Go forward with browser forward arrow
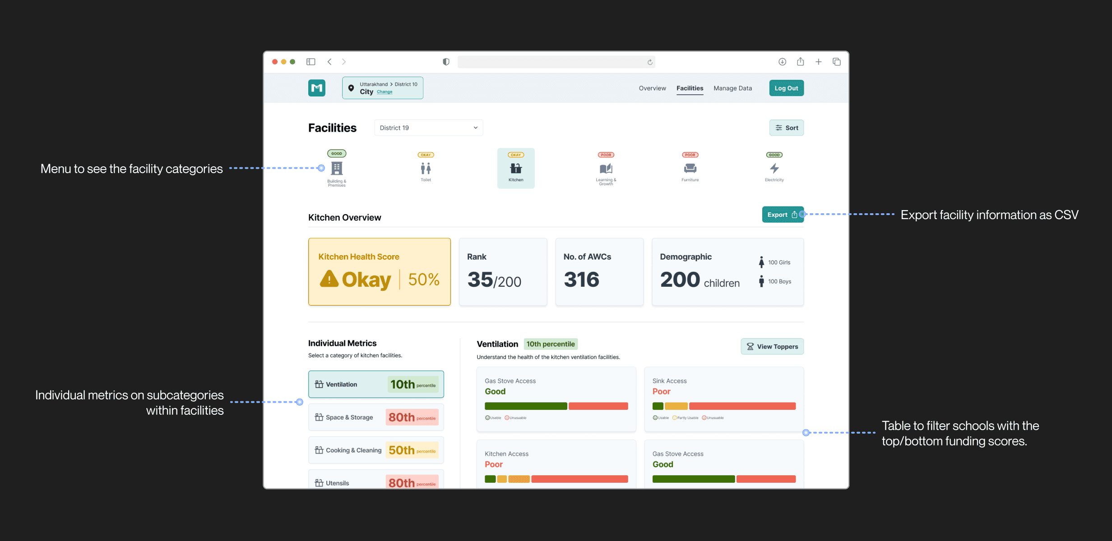1112x541 pixels. click(x=344, y=62)
